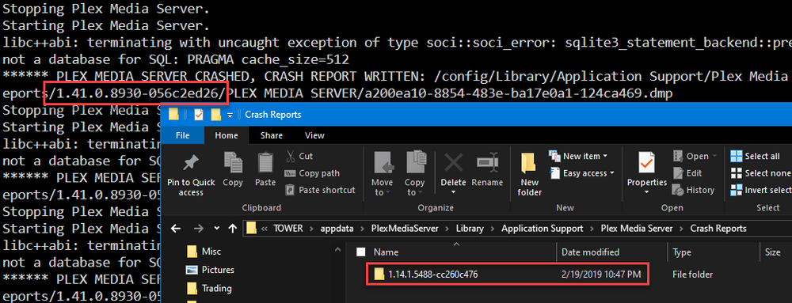This screenshot has width=792, height=303.
Task: Open the Copy to menu
Action: point(415,174)
